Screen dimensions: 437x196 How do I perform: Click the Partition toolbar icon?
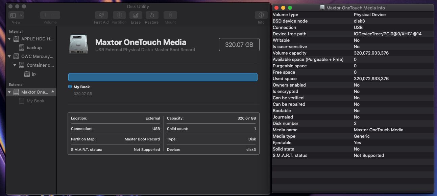click(119, 15)
